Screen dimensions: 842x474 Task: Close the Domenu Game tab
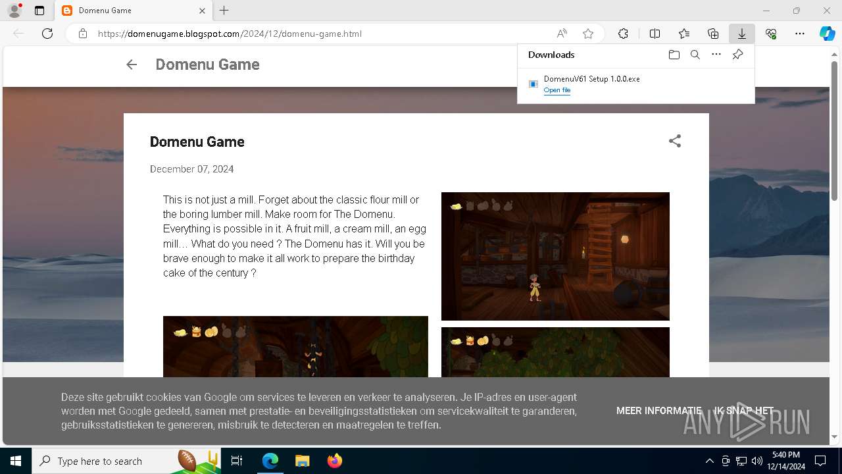203,11
